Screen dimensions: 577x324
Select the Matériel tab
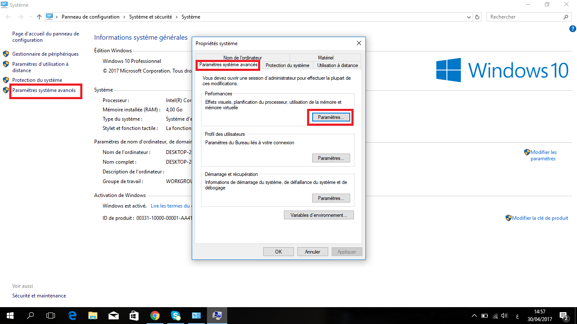[325, 58]
